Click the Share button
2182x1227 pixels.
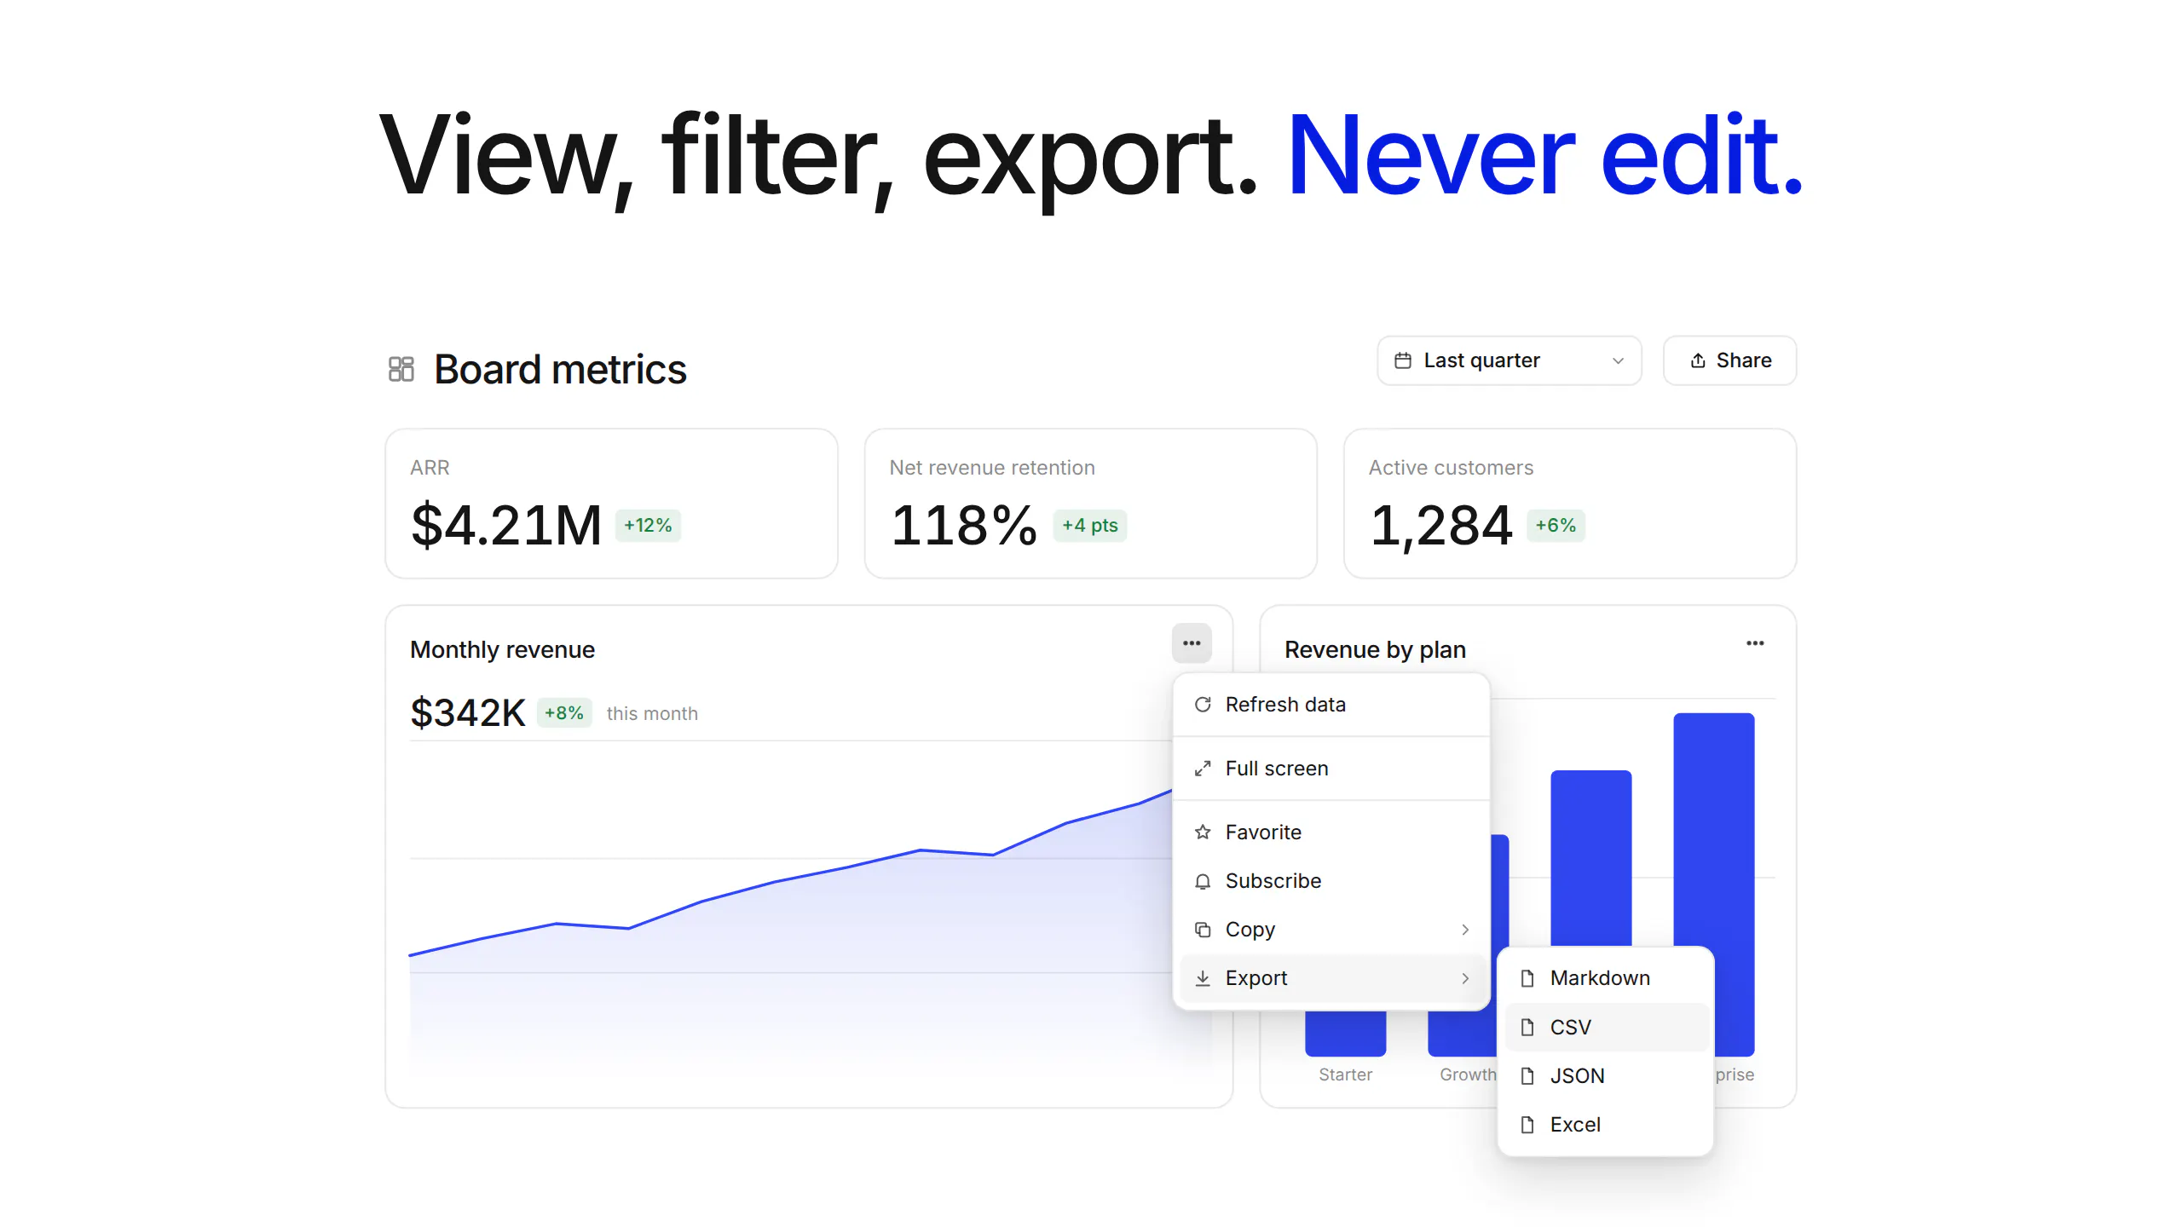[1730, 360]
